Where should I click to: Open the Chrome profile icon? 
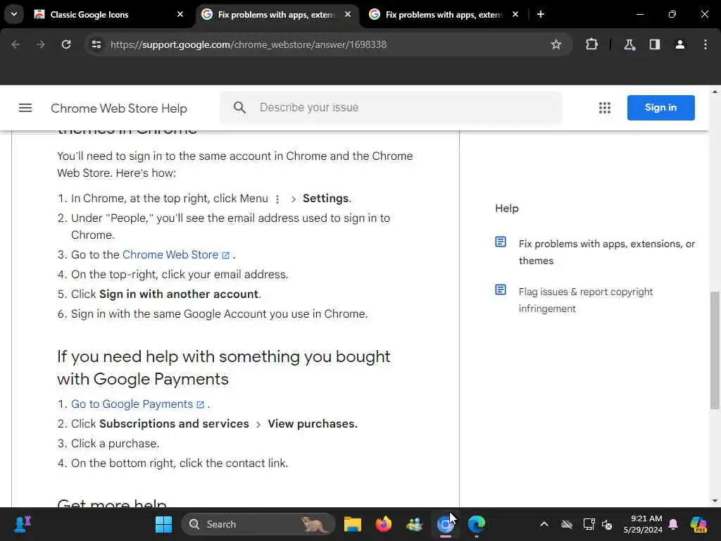(x=680, y=44)
